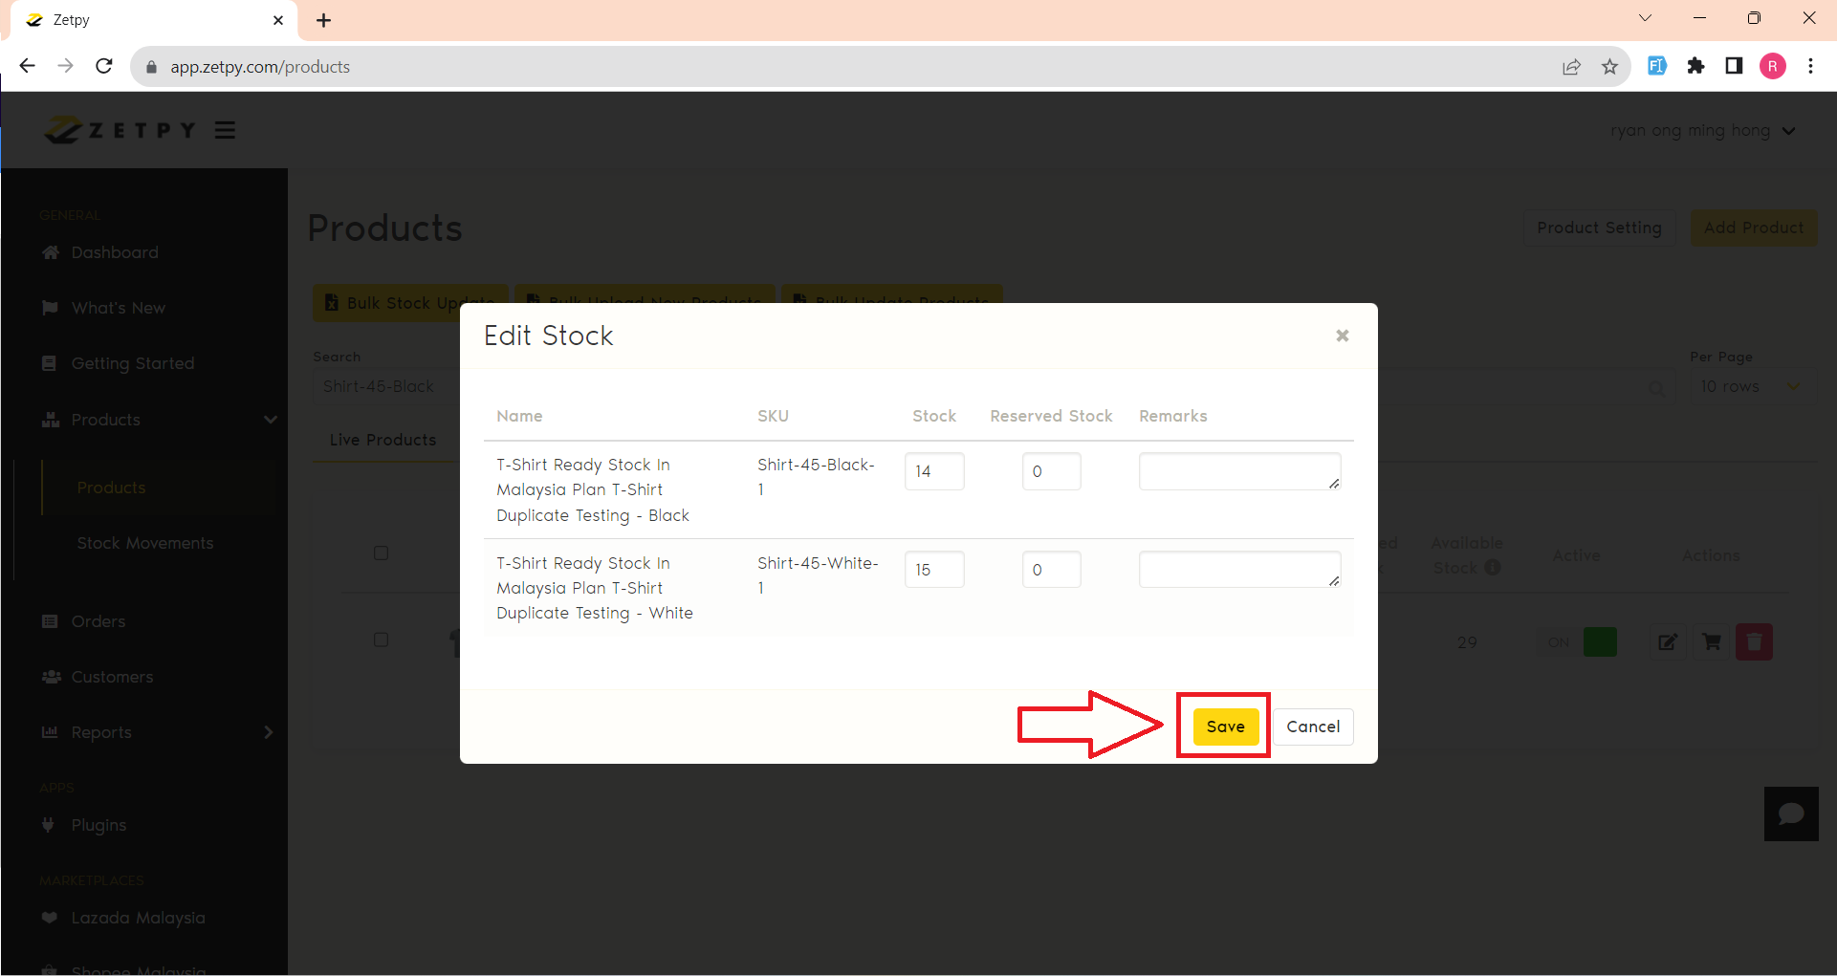Open the Plugins page
Image resolution: width=1837 pixels, height=976 pixels.
click(98, 825)
